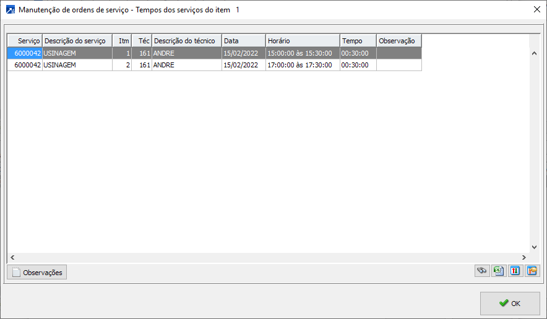Select the highlighted 6000042 cell in row one

[x=25, y=53]
